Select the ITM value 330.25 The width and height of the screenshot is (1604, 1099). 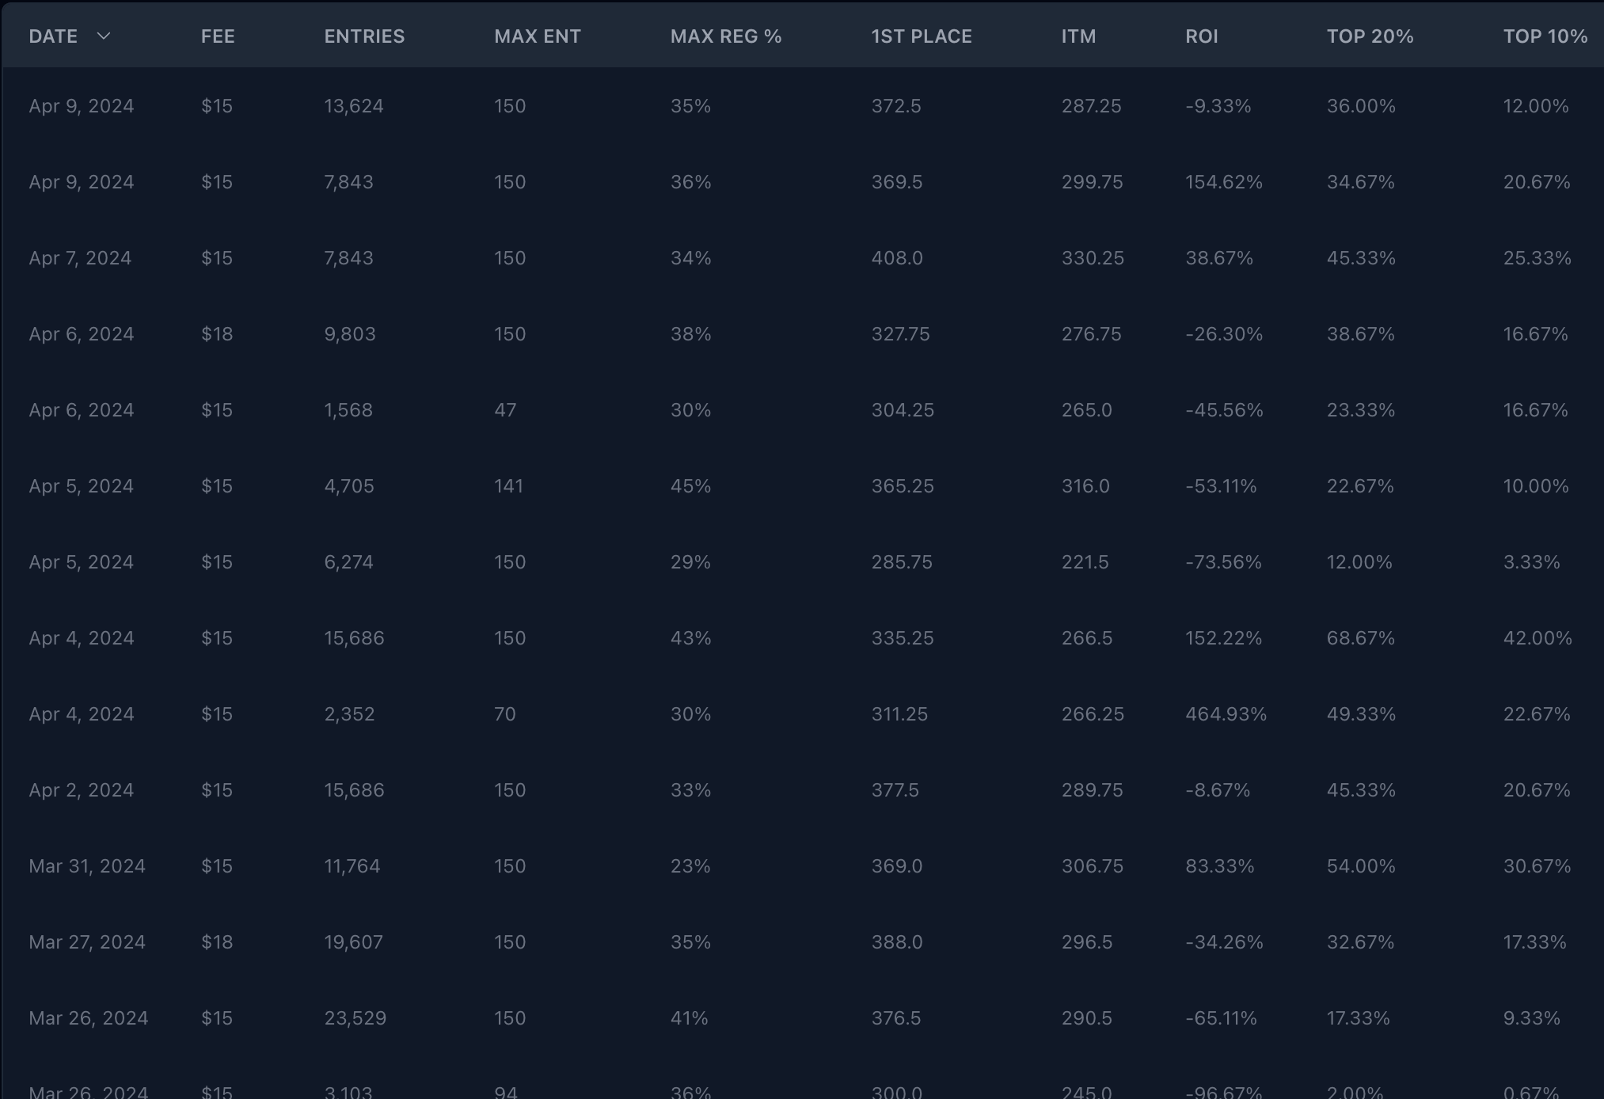pyautogui.click(x=1093, y=258)
